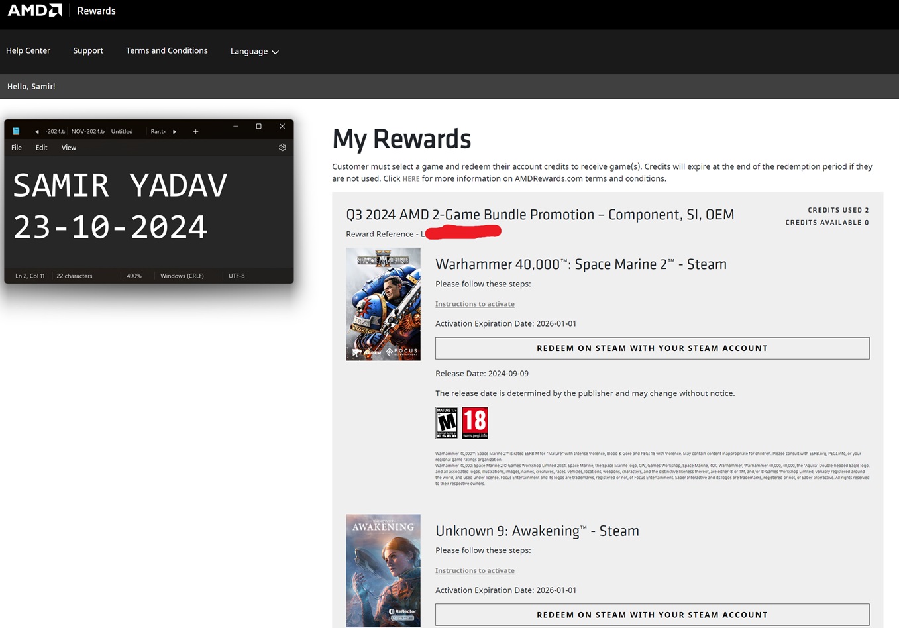
Task: Open the Support page
Action: coord(88,50)
